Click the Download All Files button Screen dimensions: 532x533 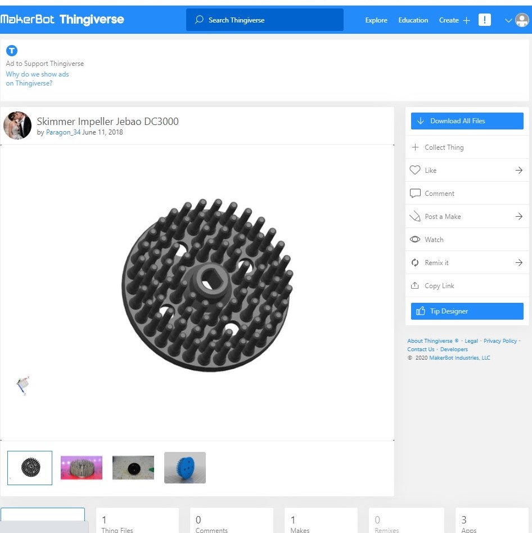click(467, 121)
